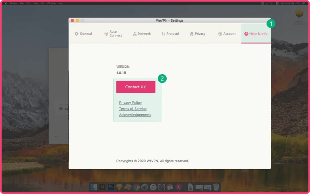
Task: Open the General settings tab
Action: click(83, 34)
